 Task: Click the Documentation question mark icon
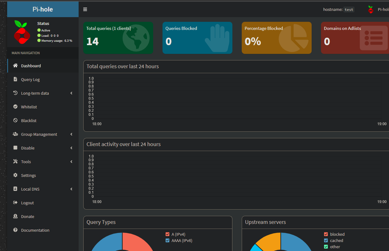(15, 230)
